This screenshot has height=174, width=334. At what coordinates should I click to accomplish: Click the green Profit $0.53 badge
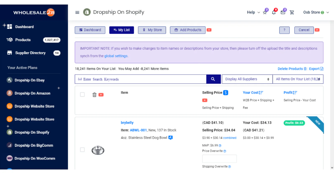(294, 123)
